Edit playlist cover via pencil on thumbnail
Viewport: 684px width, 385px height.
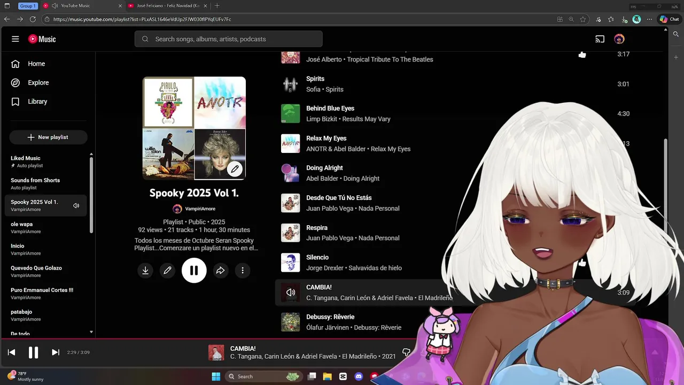click(x=235, y=170)
